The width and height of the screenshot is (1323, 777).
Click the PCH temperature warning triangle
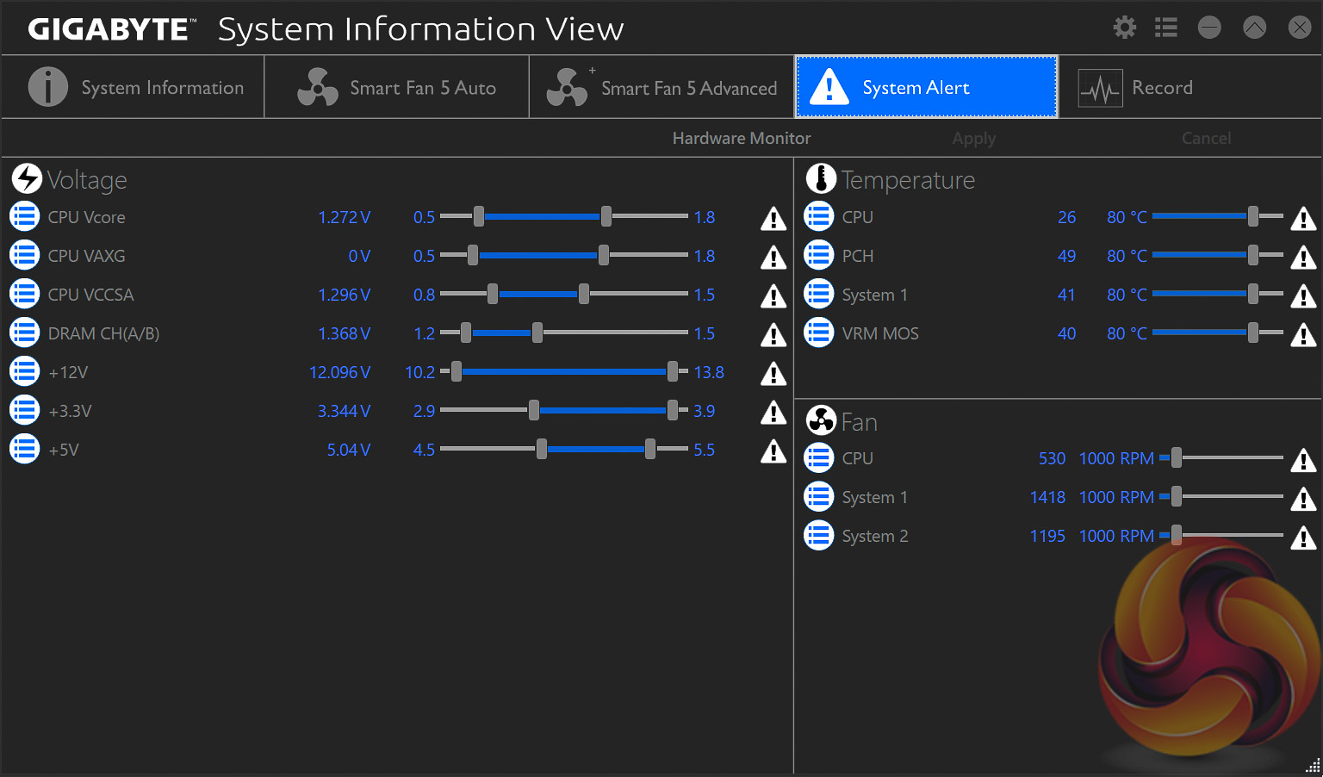click(1303, 258)
